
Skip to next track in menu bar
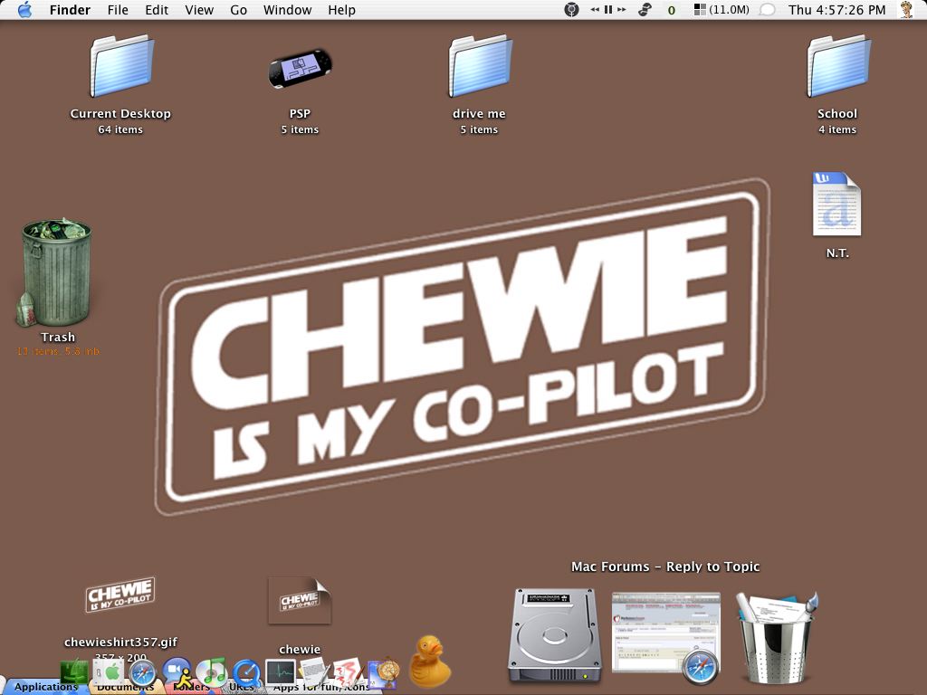point(621,10)
